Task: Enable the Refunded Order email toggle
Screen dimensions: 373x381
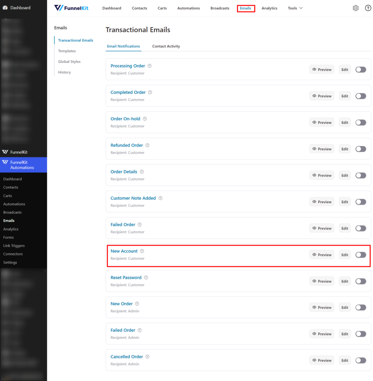Action: click(361, 149)
